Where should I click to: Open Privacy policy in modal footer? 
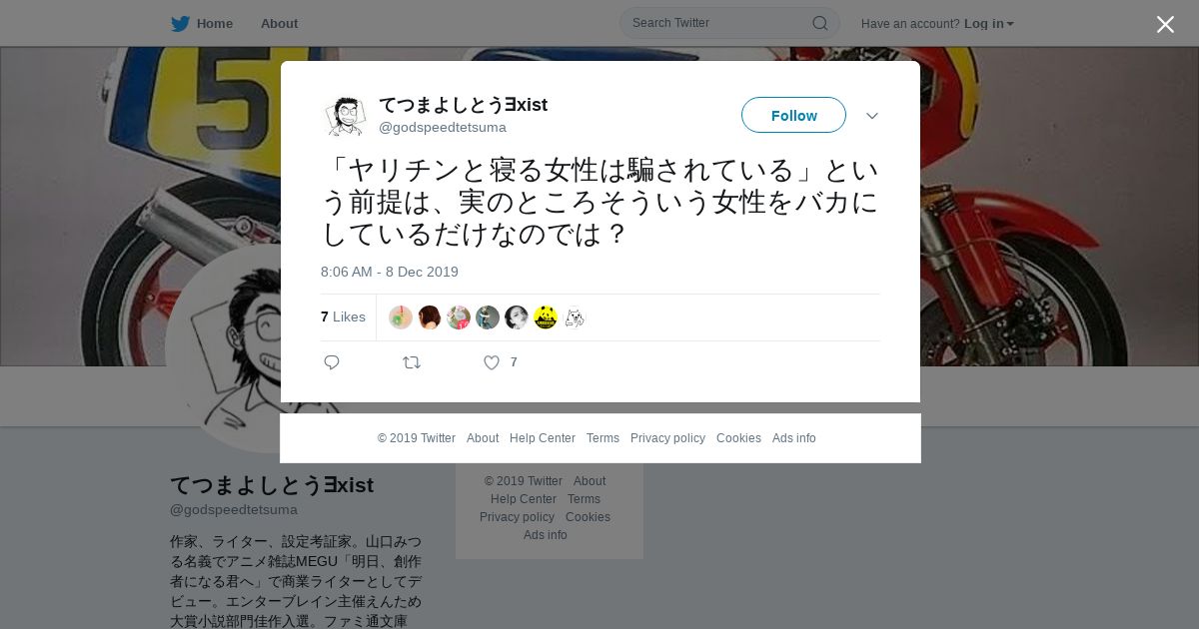pyautogui.click(x=667, y=438)
